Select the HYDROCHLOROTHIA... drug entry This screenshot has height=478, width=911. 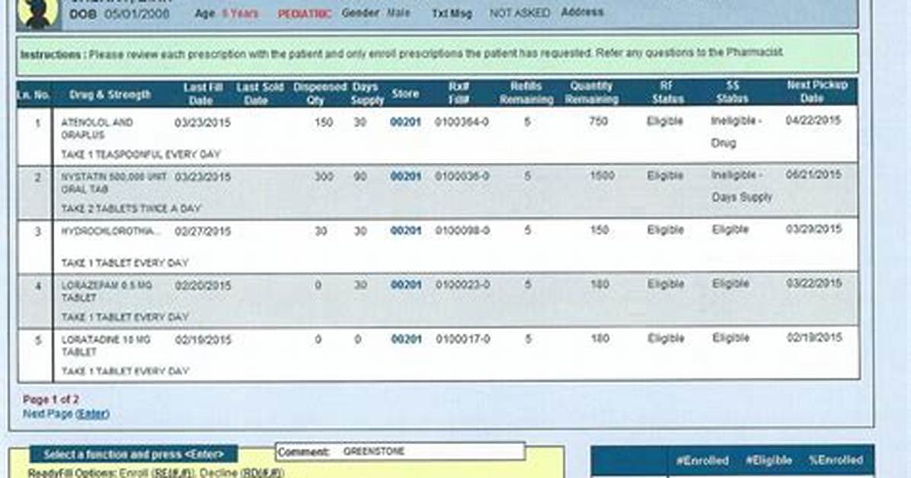(110, 231)
